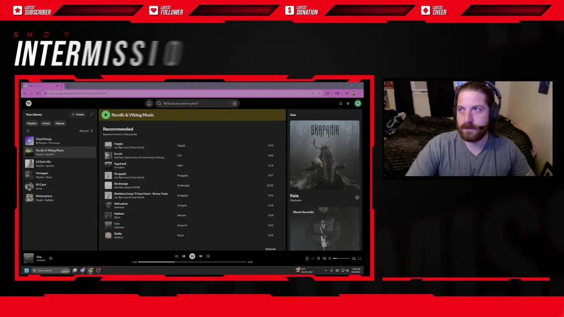The image size is (564, 317).
Task: Open the Lil Durk Mix playlist
Action: pyautogui.click(x=59, y=164)
